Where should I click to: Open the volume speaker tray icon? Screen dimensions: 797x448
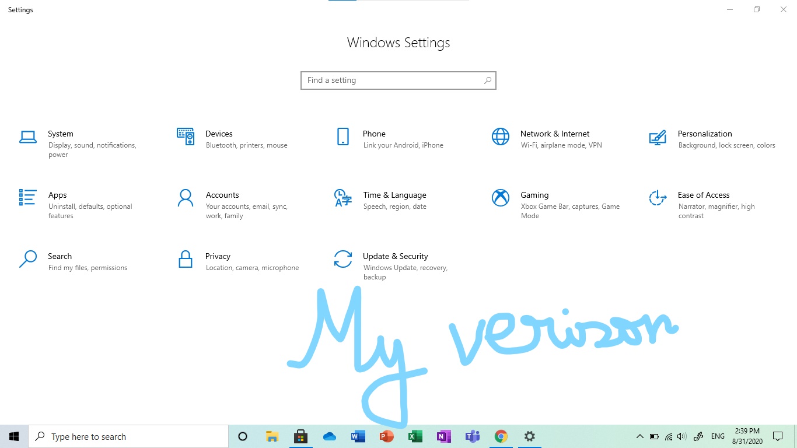click(682, 436)
